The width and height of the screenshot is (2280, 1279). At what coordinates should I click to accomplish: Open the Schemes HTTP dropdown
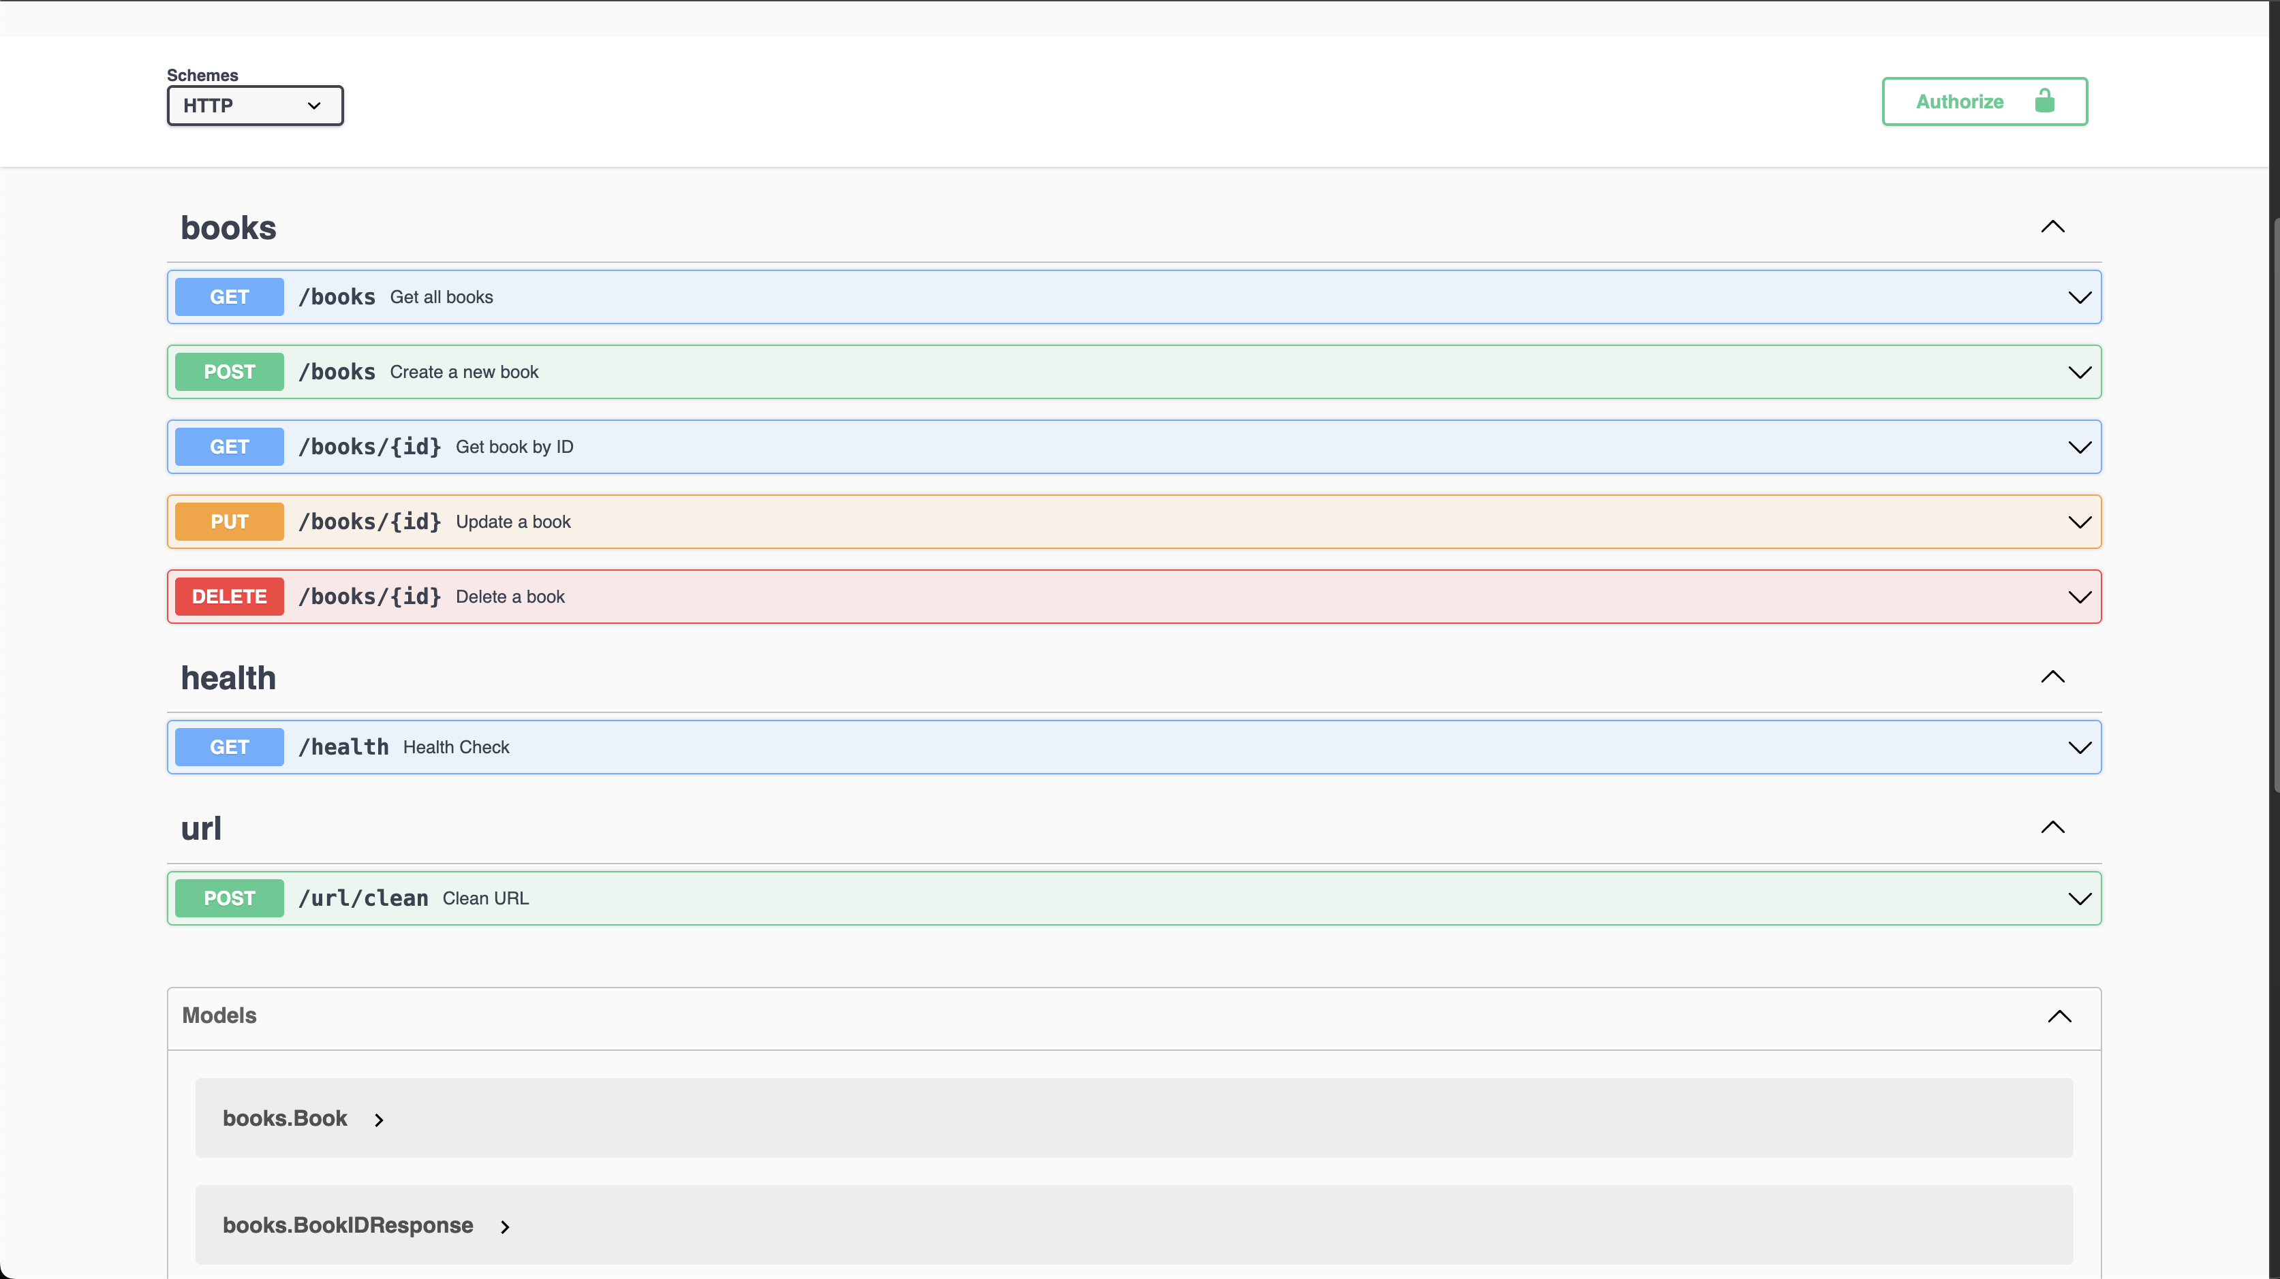click(x=254, y=106)
